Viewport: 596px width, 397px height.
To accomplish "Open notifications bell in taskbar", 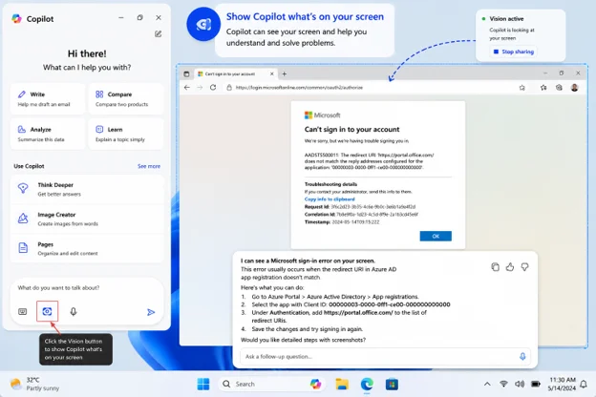I will click(x=584, y=384).
